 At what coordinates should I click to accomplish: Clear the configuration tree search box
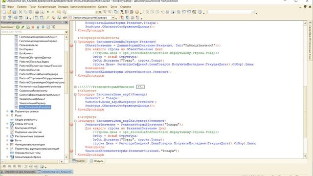point(67,32)
